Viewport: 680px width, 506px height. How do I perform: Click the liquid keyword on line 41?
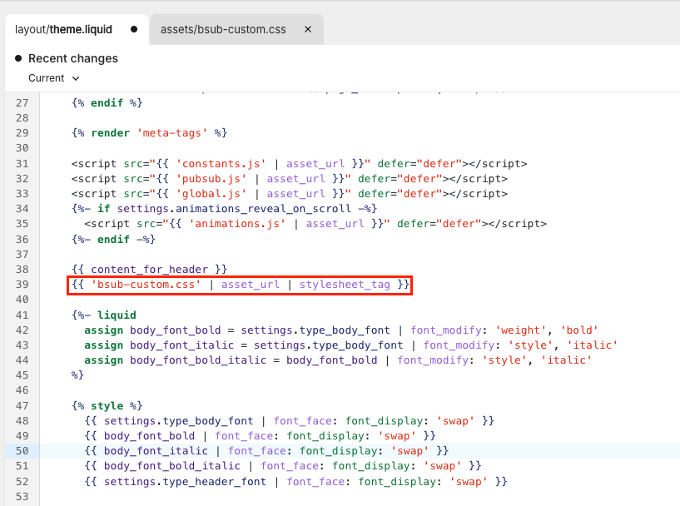(x=117, y=315)
